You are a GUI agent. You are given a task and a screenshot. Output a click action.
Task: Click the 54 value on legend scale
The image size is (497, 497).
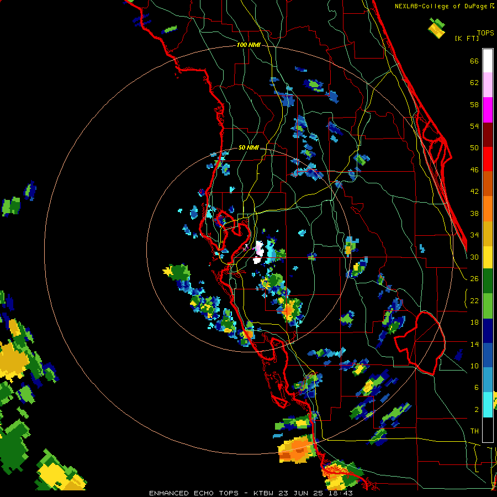coord(474,126)
